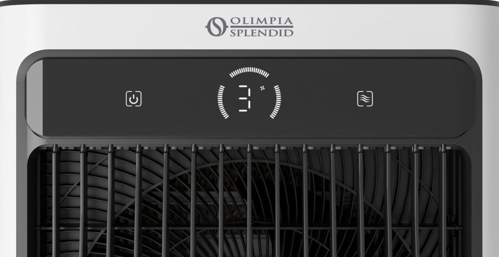Viewport: 499px width, 257px height.
Task: Click the SPLENDID brand text
Action: [x=261, y=33]
